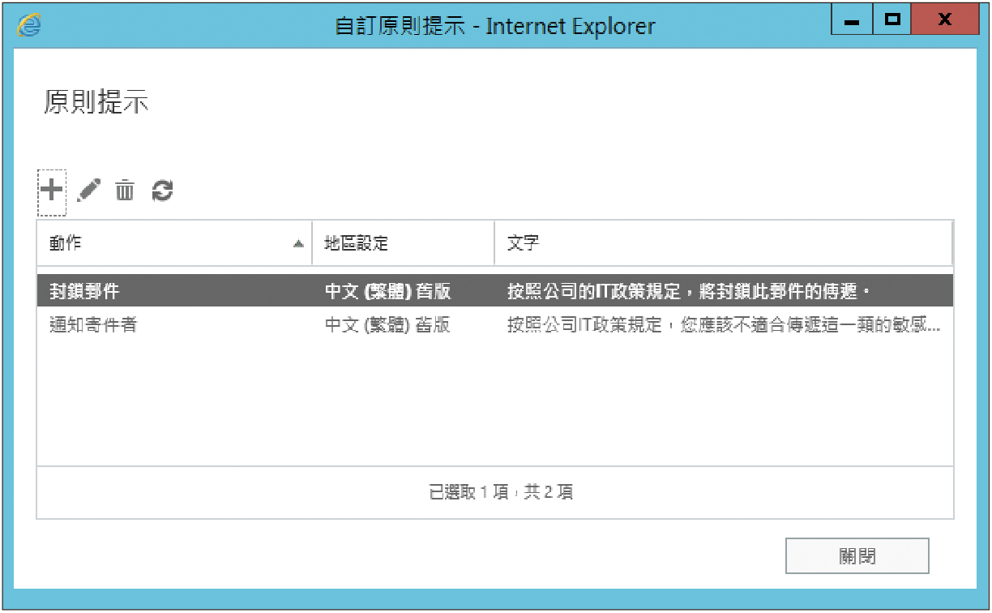Maximize the Internet Explorer window
Image resolution: width=992 pixels, height=613 pixels.
pos(892,21)
